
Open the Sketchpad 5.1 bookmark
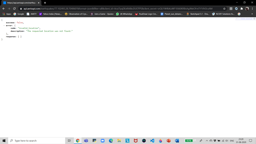(198, 14)
